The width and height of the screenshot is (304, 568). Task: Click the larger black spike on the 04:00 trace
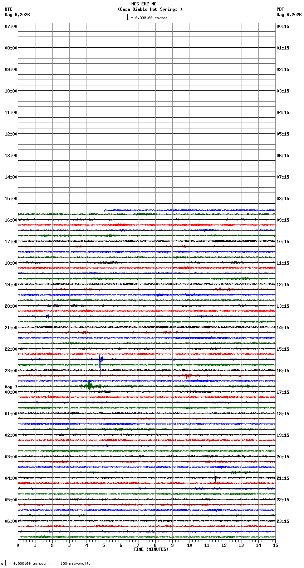pos(215,477)
